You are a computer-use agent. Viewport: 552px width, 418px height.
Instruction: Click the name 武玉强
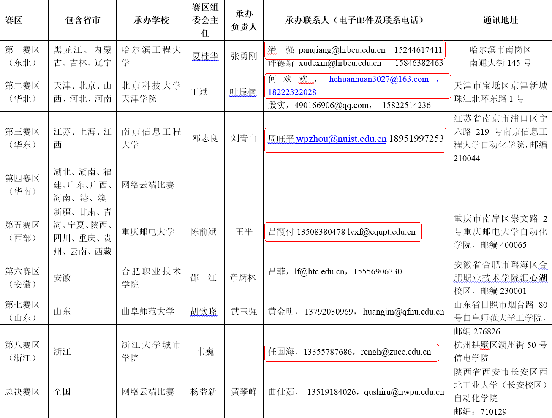(x=244, y=311)
